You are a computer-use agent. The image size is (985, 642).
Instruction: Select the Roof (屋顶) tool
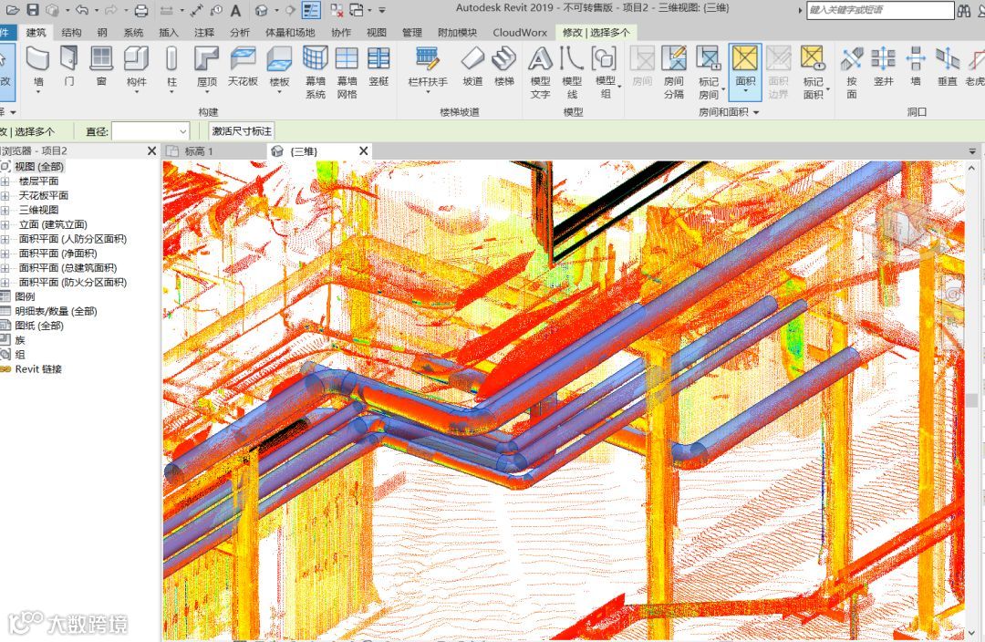click(x=207, y=67)
